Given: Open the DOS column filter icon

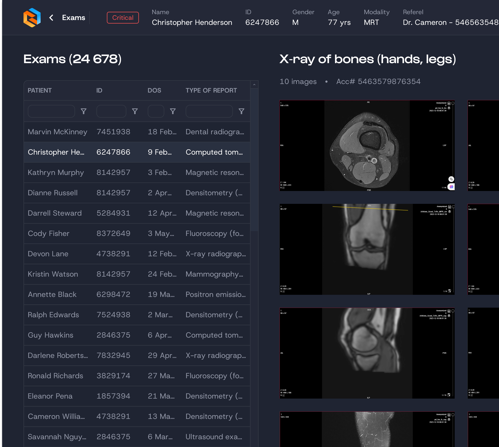Looking at the screenshot, I should tap(173, 111).
